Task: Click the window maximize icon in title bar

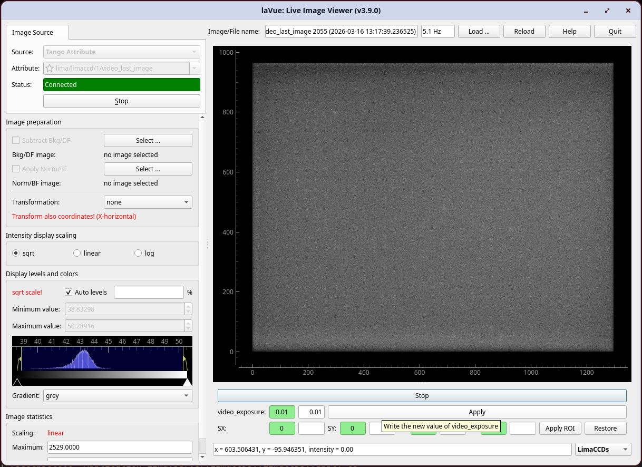Action: [607, 11]
